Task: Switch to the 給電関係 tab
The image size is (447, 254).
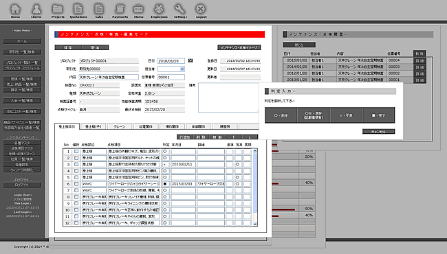Action: tap(146, 126)
